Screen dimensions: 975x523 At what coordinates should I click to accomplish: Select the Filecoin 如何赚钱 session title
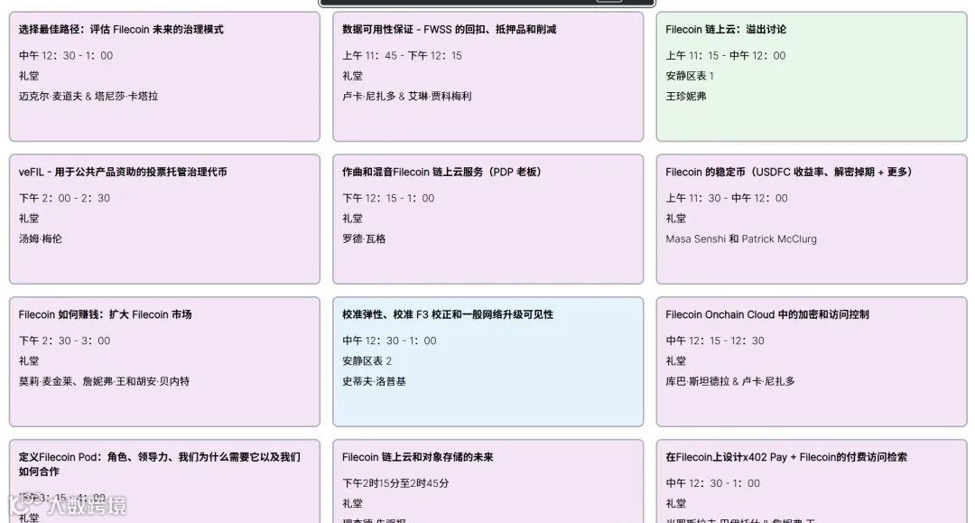pos(105,314)
